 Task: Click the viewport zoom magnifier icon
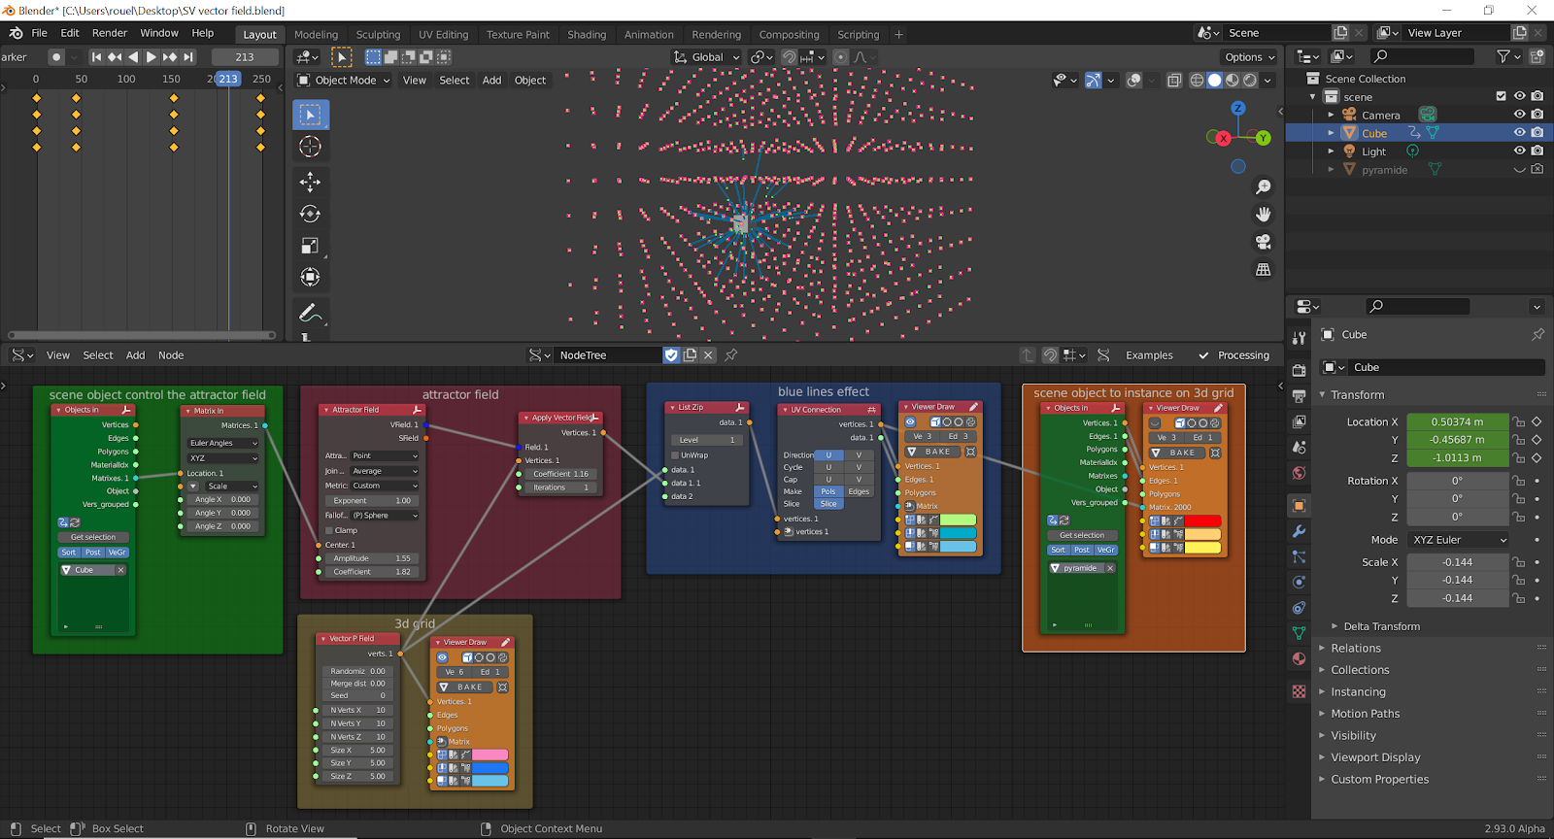point(1263,186)
